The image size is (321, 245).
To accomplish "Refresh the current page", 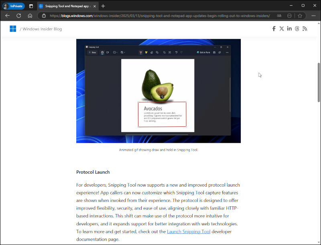I will (x=18, y=16).
